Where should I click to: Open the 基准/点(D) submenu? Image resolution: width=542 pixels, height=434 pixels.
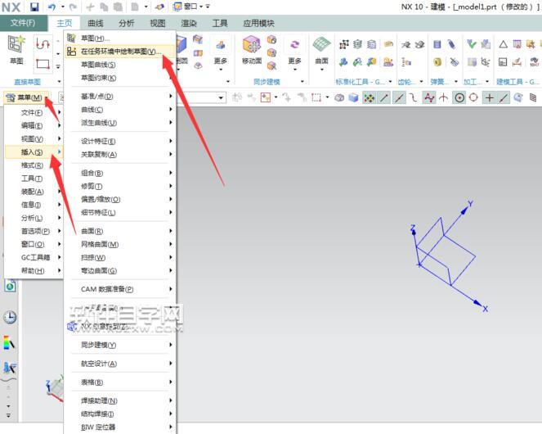coord(120,97)
